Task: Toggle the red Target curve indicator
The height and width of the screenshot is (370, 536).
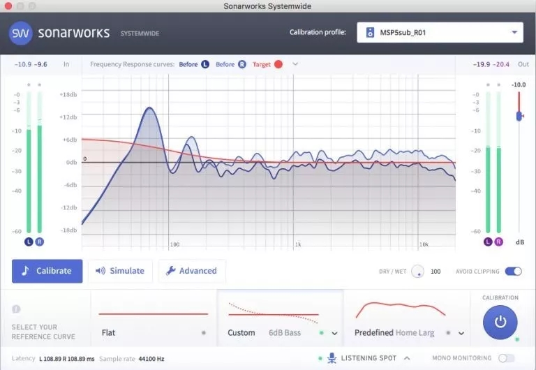Action: coord(278,64)
